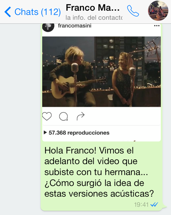Select the 'Hola Franco!' message text
This screenshot has width=171, height=215.
[x=99, y=172]
